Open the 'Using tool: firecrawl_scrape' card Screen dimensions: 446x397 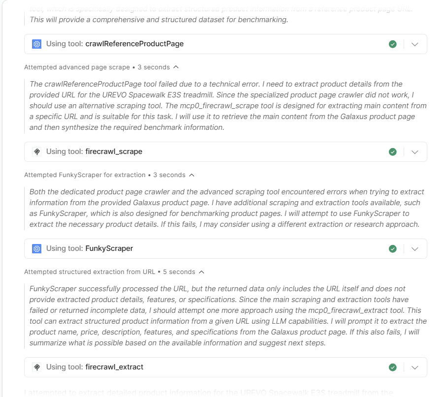tap(225, 152)
